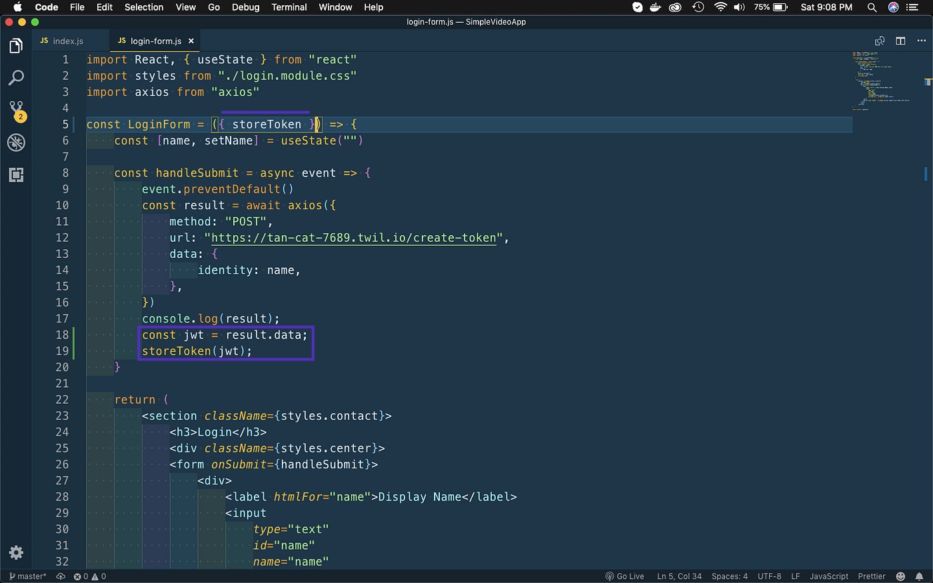Click line number 18 in the gutter
The image size is (933, 583).
click(62, 334)
